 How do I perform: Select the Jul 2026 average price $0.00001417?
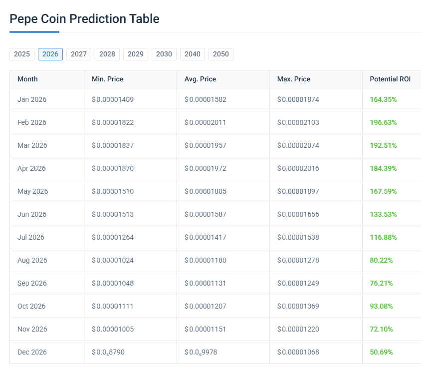(x=205, y=237)
